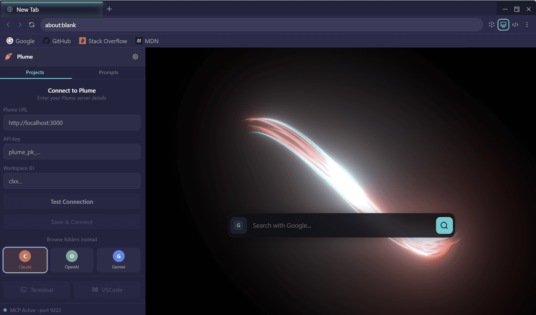Switch to the Prompts tab

pyautogui.click(x=109, y=72)
